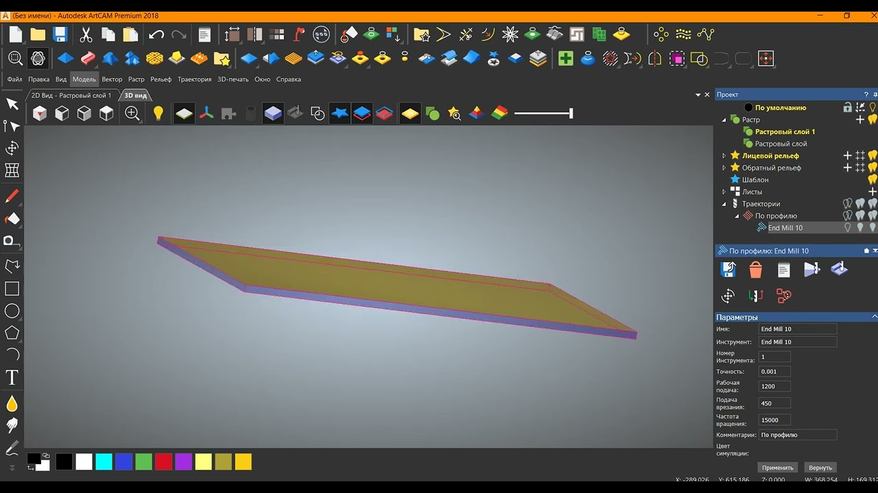Open the Траектория menu

coord(195,79)
